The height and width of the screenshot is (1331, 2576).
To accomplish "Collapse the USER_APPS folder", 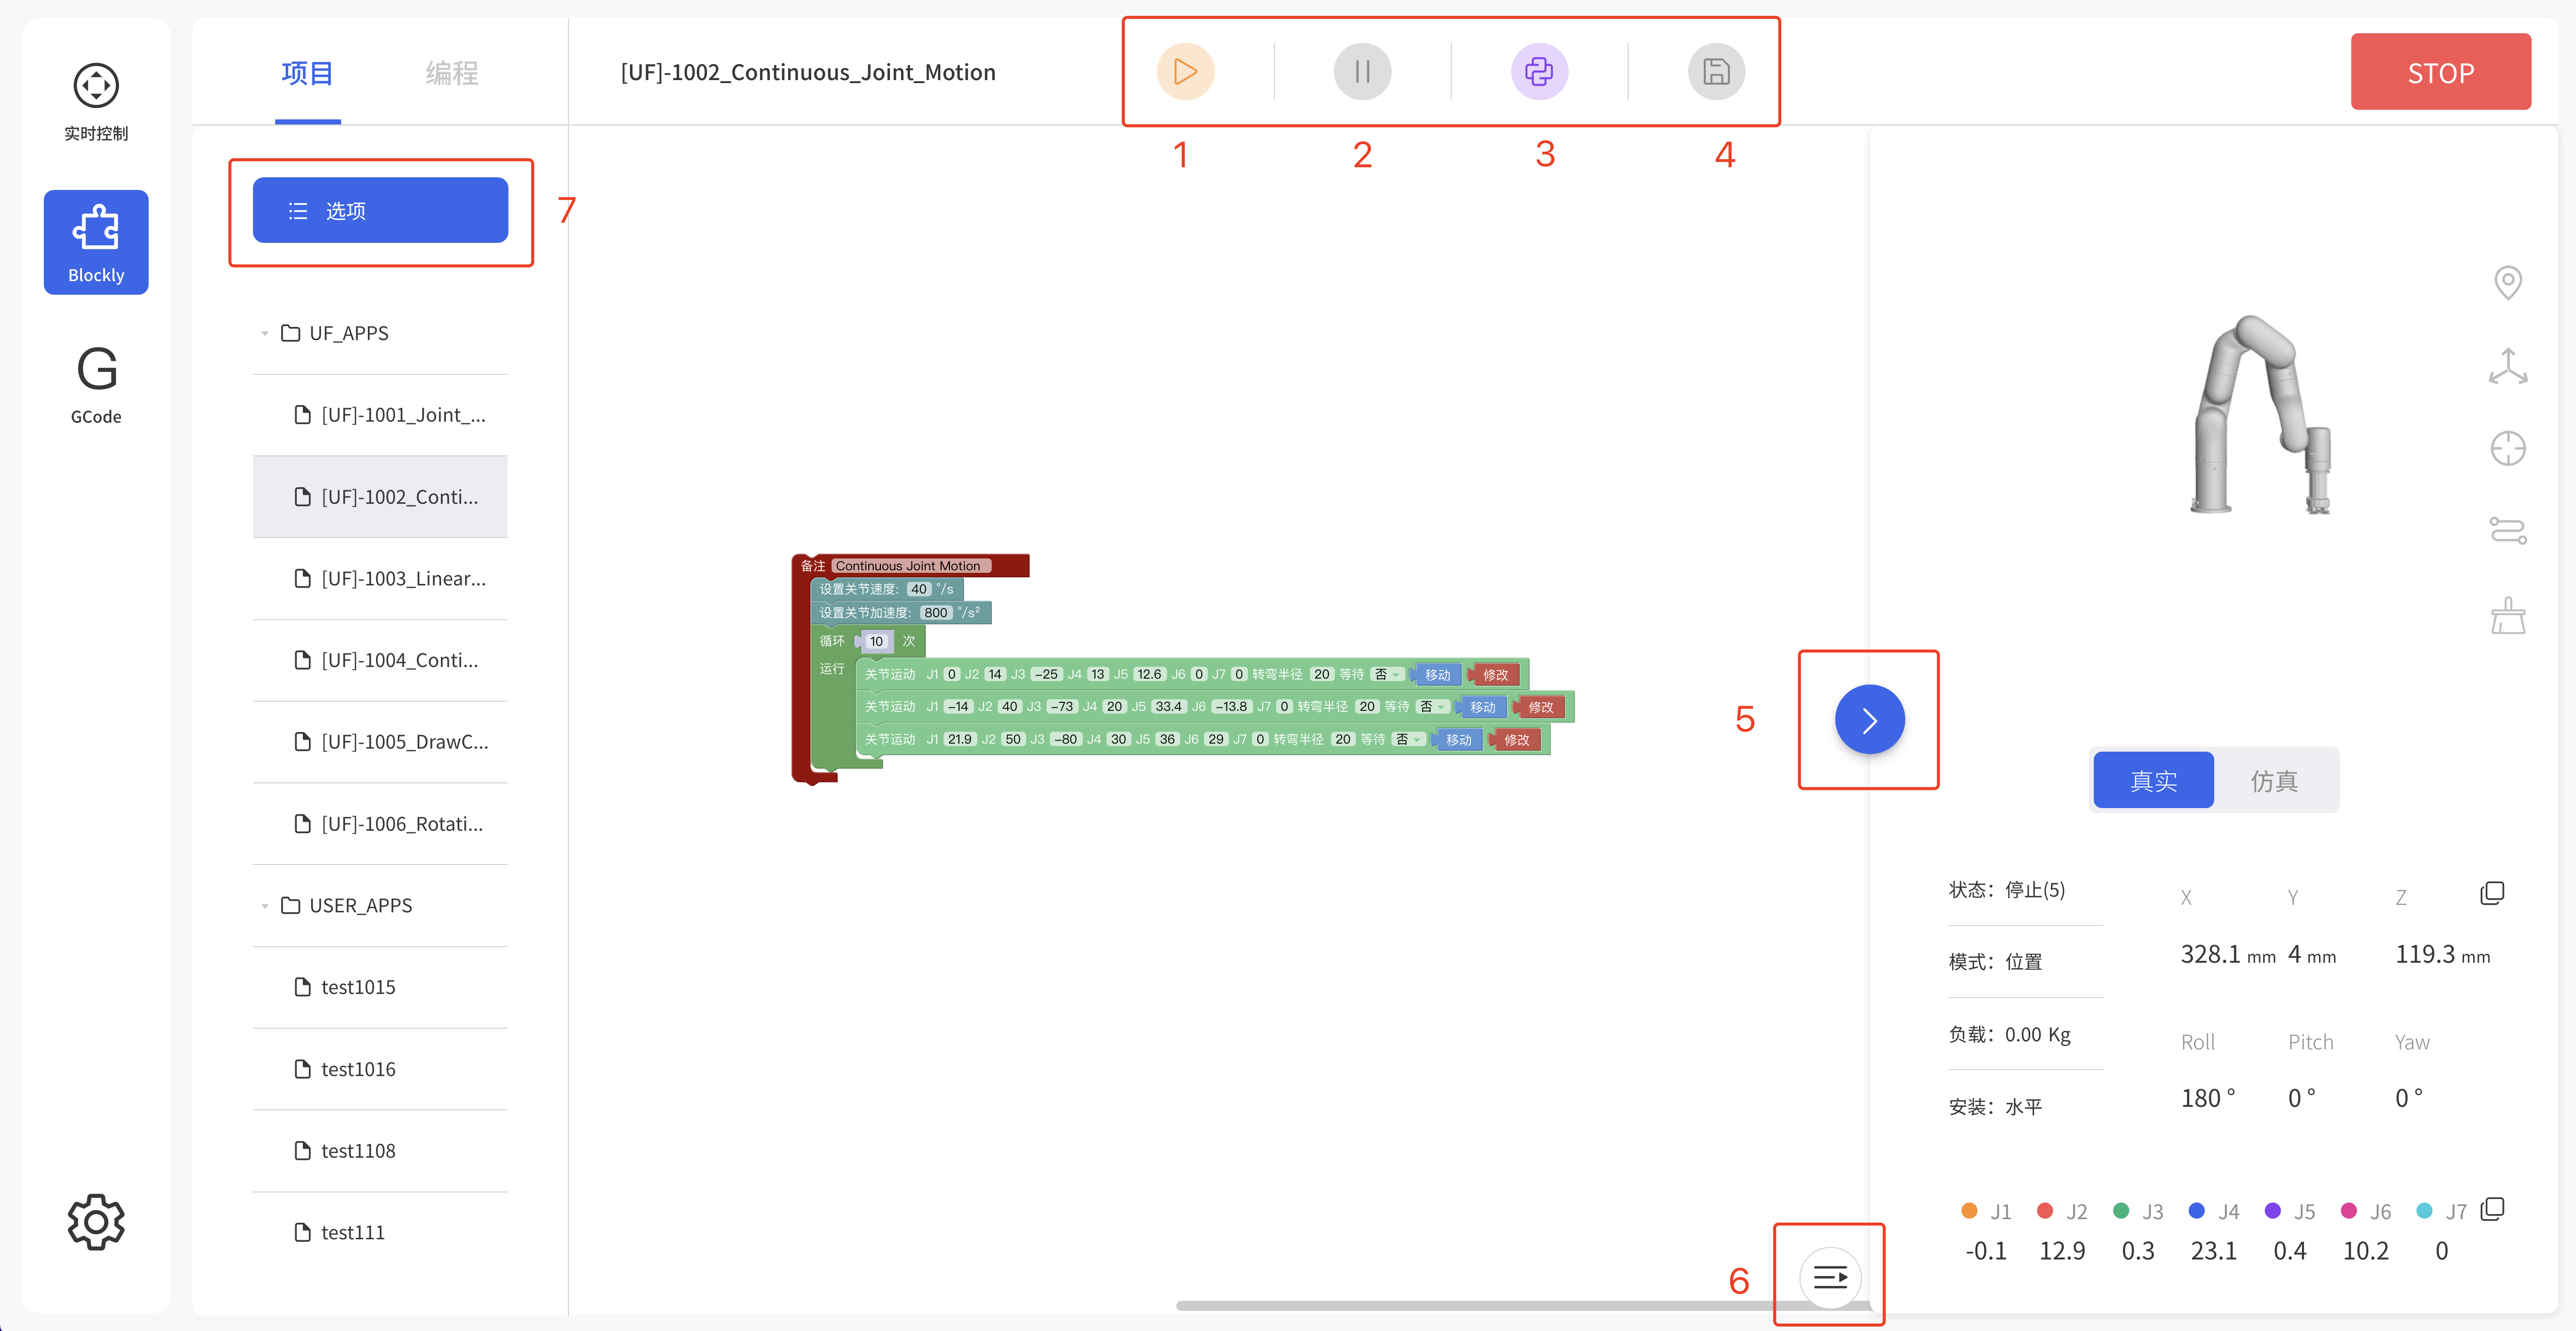I will click(x=265, y=906).
